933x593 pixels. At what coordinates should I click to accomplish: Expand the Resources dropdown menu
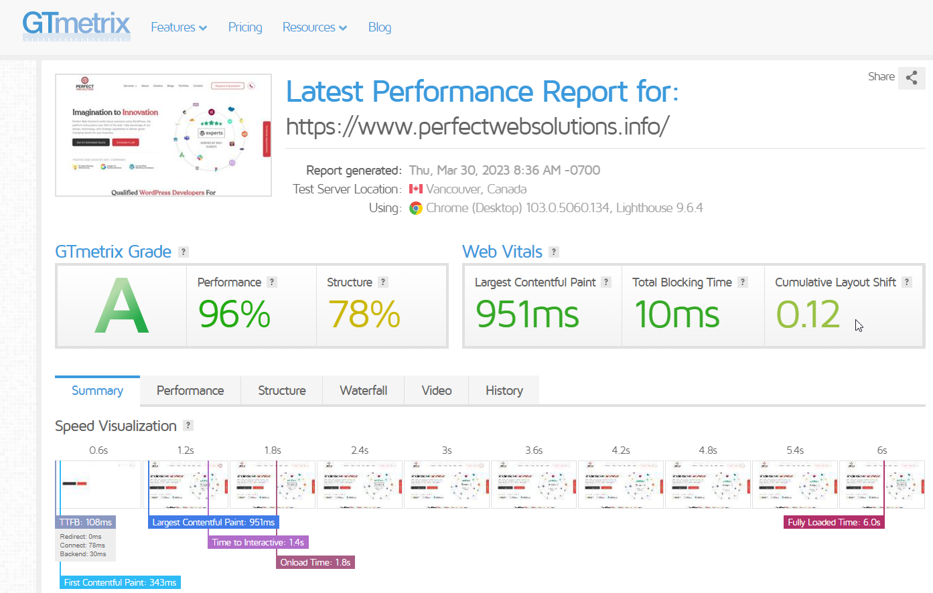coord(315,27)
